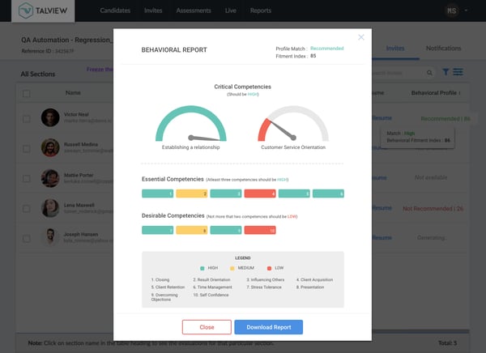Open Mattie Porter's Resume link
The image size is (486, 353).
pyautogui.click(x=379, y=177)
